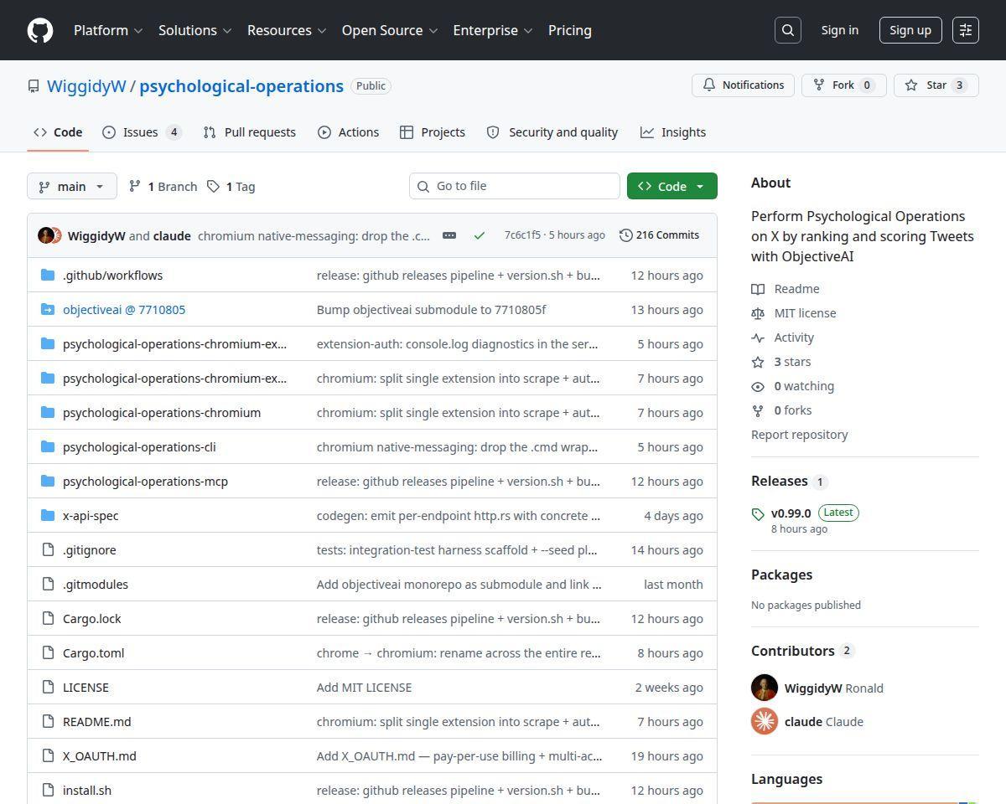This screenshot has width=1006, height=804.
Task: Open WiggidyW owner link in breadcrumb
Action: (86, 86)
